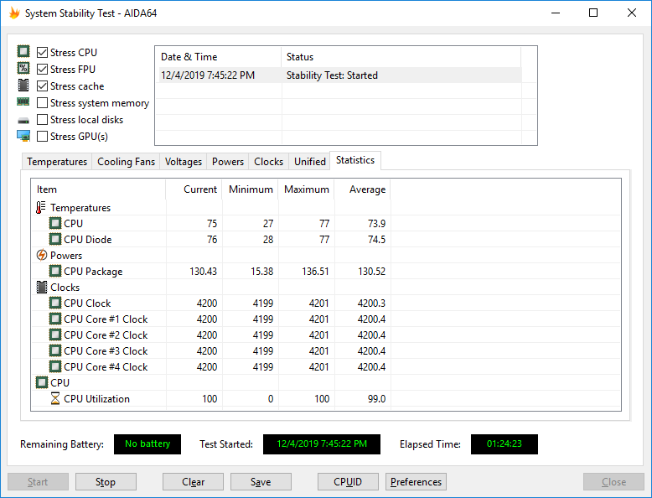The width and height of the screenshot is (652, 498).
Task: Click the green icon of CPU temperature row
Action: 54,223
